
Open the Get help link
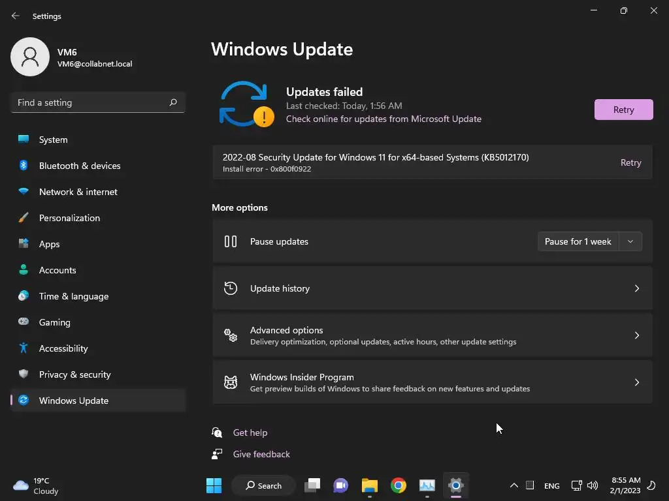250,433
